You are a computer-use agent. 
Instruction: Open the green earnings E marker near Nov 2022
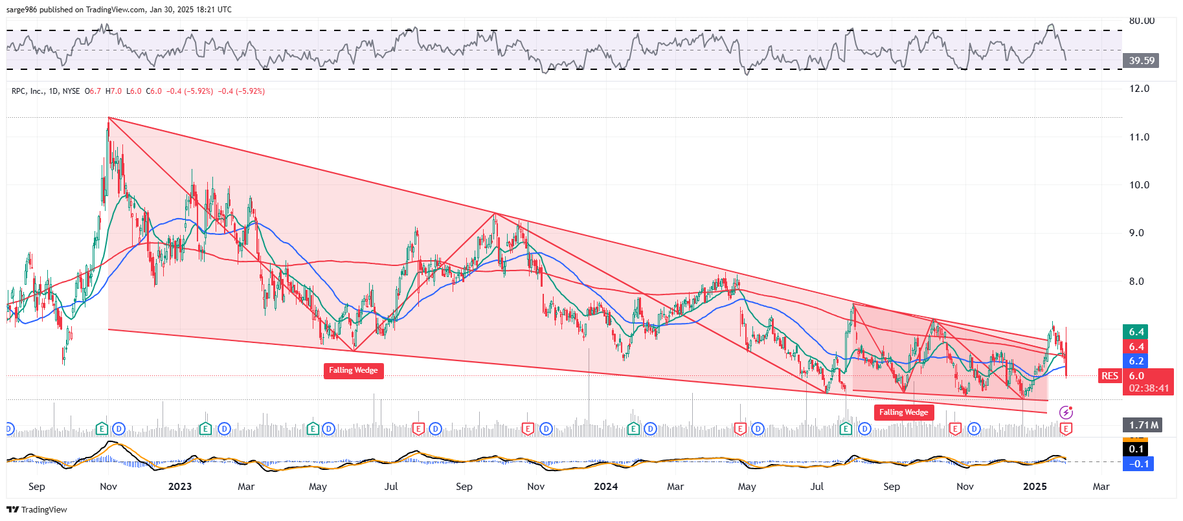[x=102, y=428]
